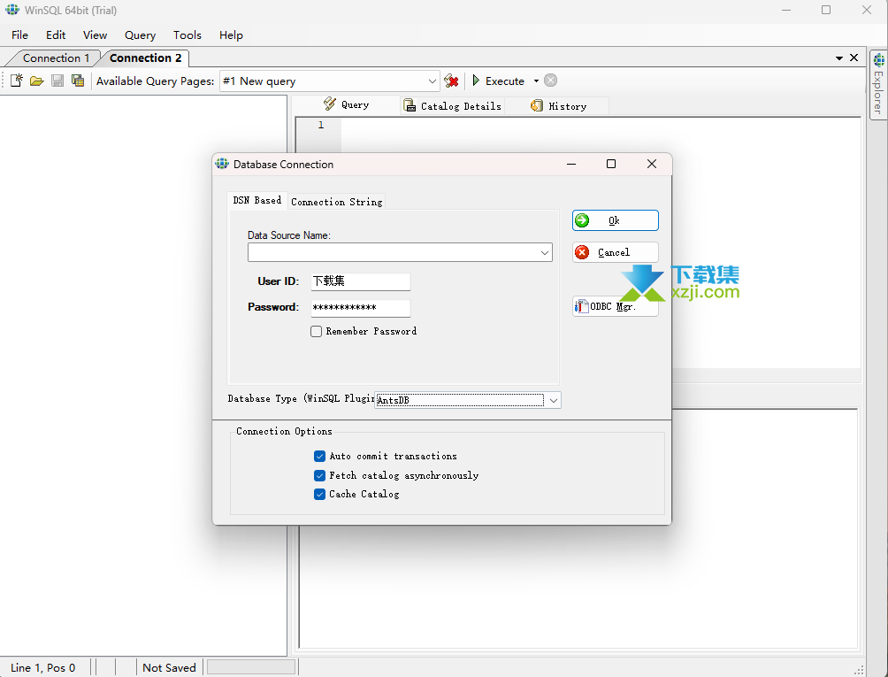Uncheck Fetch catalog asynchronously
The height and width of the screenshot is (677, 888).
click(319, 475)
